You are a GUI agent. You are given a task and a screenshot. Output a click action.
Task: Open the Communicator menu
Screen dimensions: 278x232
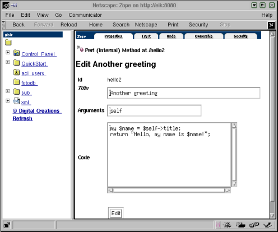(85, 15)
